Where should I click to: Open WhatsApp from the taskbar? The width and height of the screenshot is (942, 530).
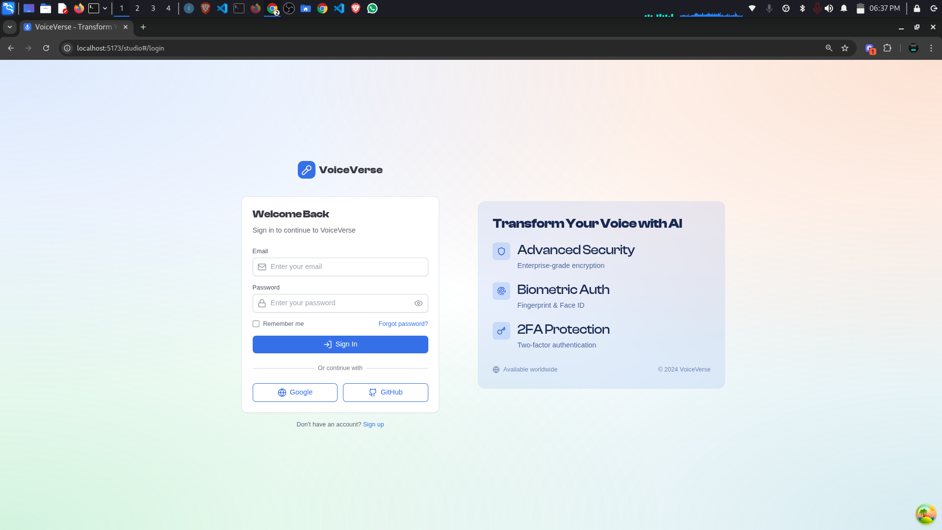tap(372, 8)
